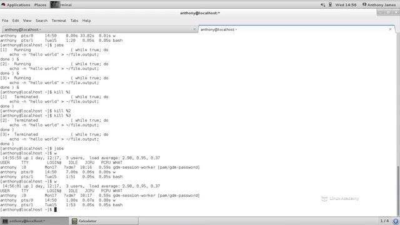Image resolution: width=400 pixels, height=225 pixels.
Task: Open the Places menu
Action: [x=40, y=5]
